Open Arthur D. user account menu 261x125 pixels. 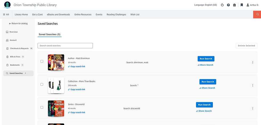pos(252,5)
